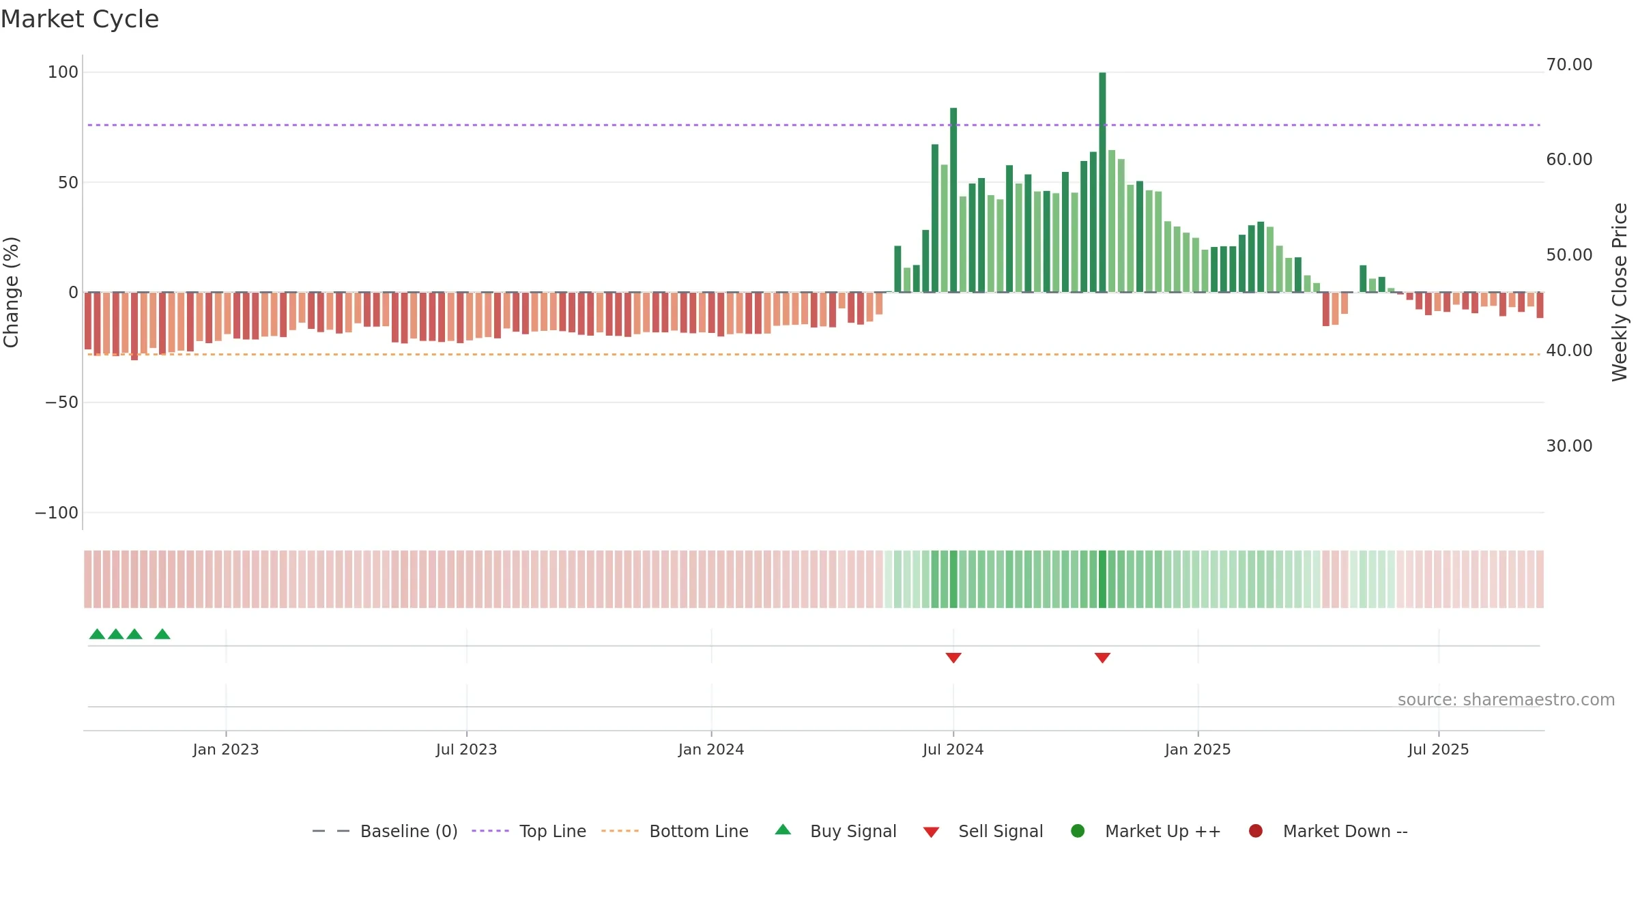
Task: Click the Weekly Close Price axis title
Action: tap(1620, 292)
